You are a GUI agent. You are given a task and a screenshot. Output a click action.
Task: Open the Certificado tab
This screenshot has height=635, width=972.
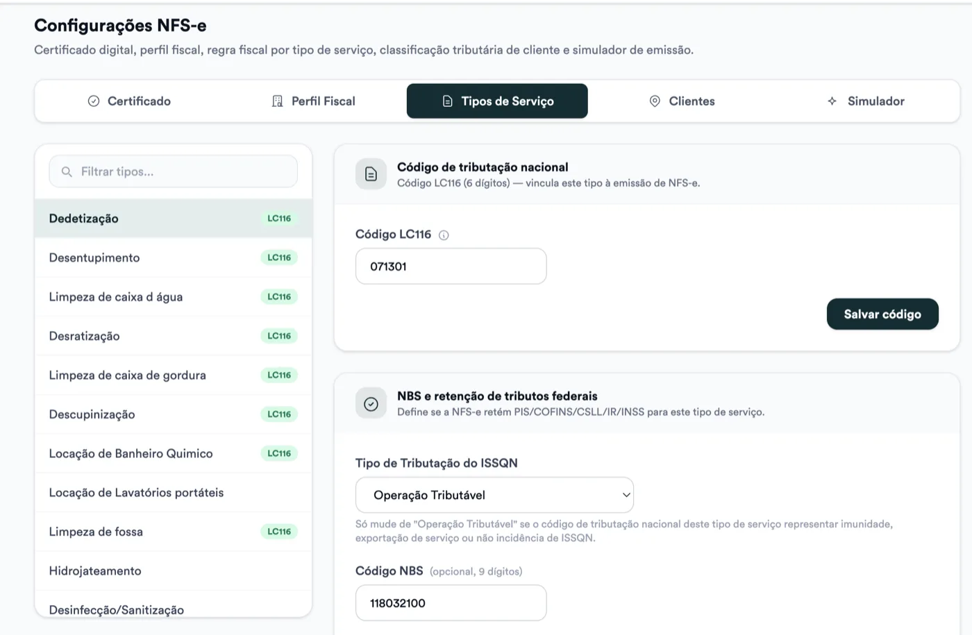point(129,101)
